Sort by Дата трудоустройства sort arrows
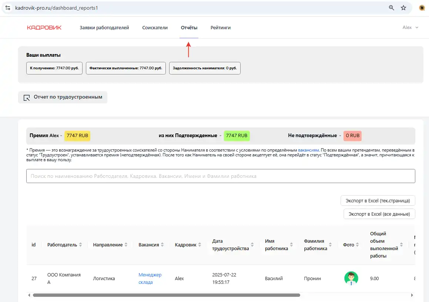Screen dimensions: 429x302 pyautogui.click(x=252, y=245)
